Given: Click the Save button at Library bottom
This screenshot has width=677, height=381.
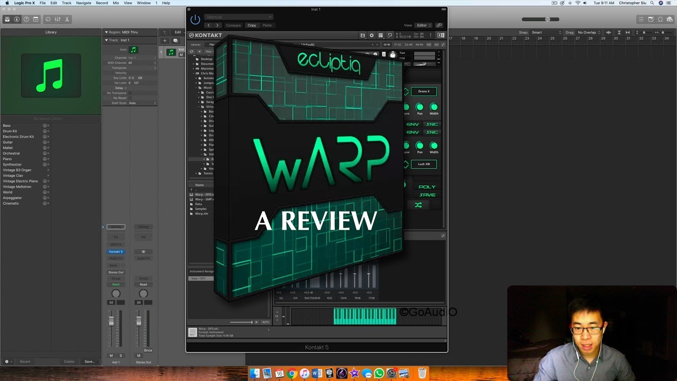Looking at the screenshot, I should pos(89,361).
